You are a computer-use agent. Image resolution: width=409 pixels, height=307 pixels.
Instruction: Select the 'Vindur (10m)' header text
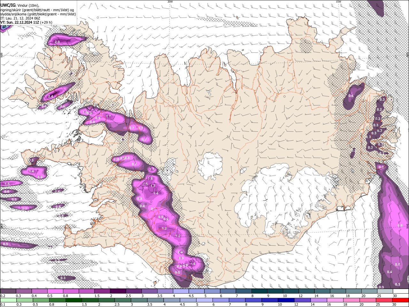click(28, 5)
